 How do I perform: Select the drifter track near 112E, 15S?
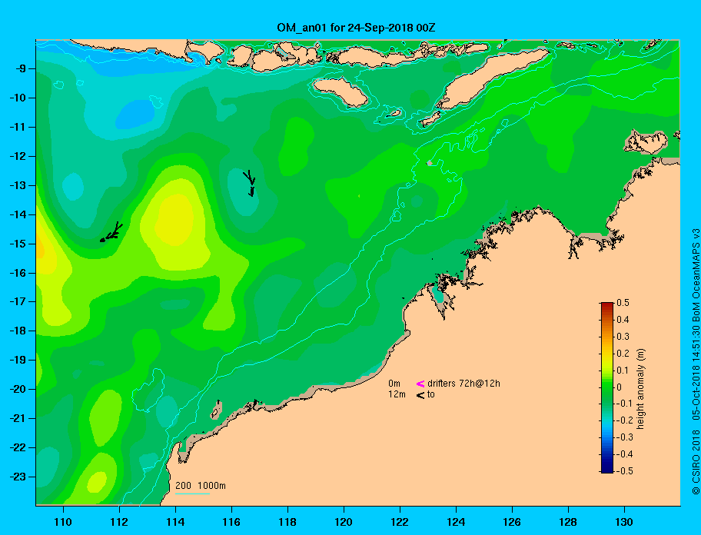111,232
